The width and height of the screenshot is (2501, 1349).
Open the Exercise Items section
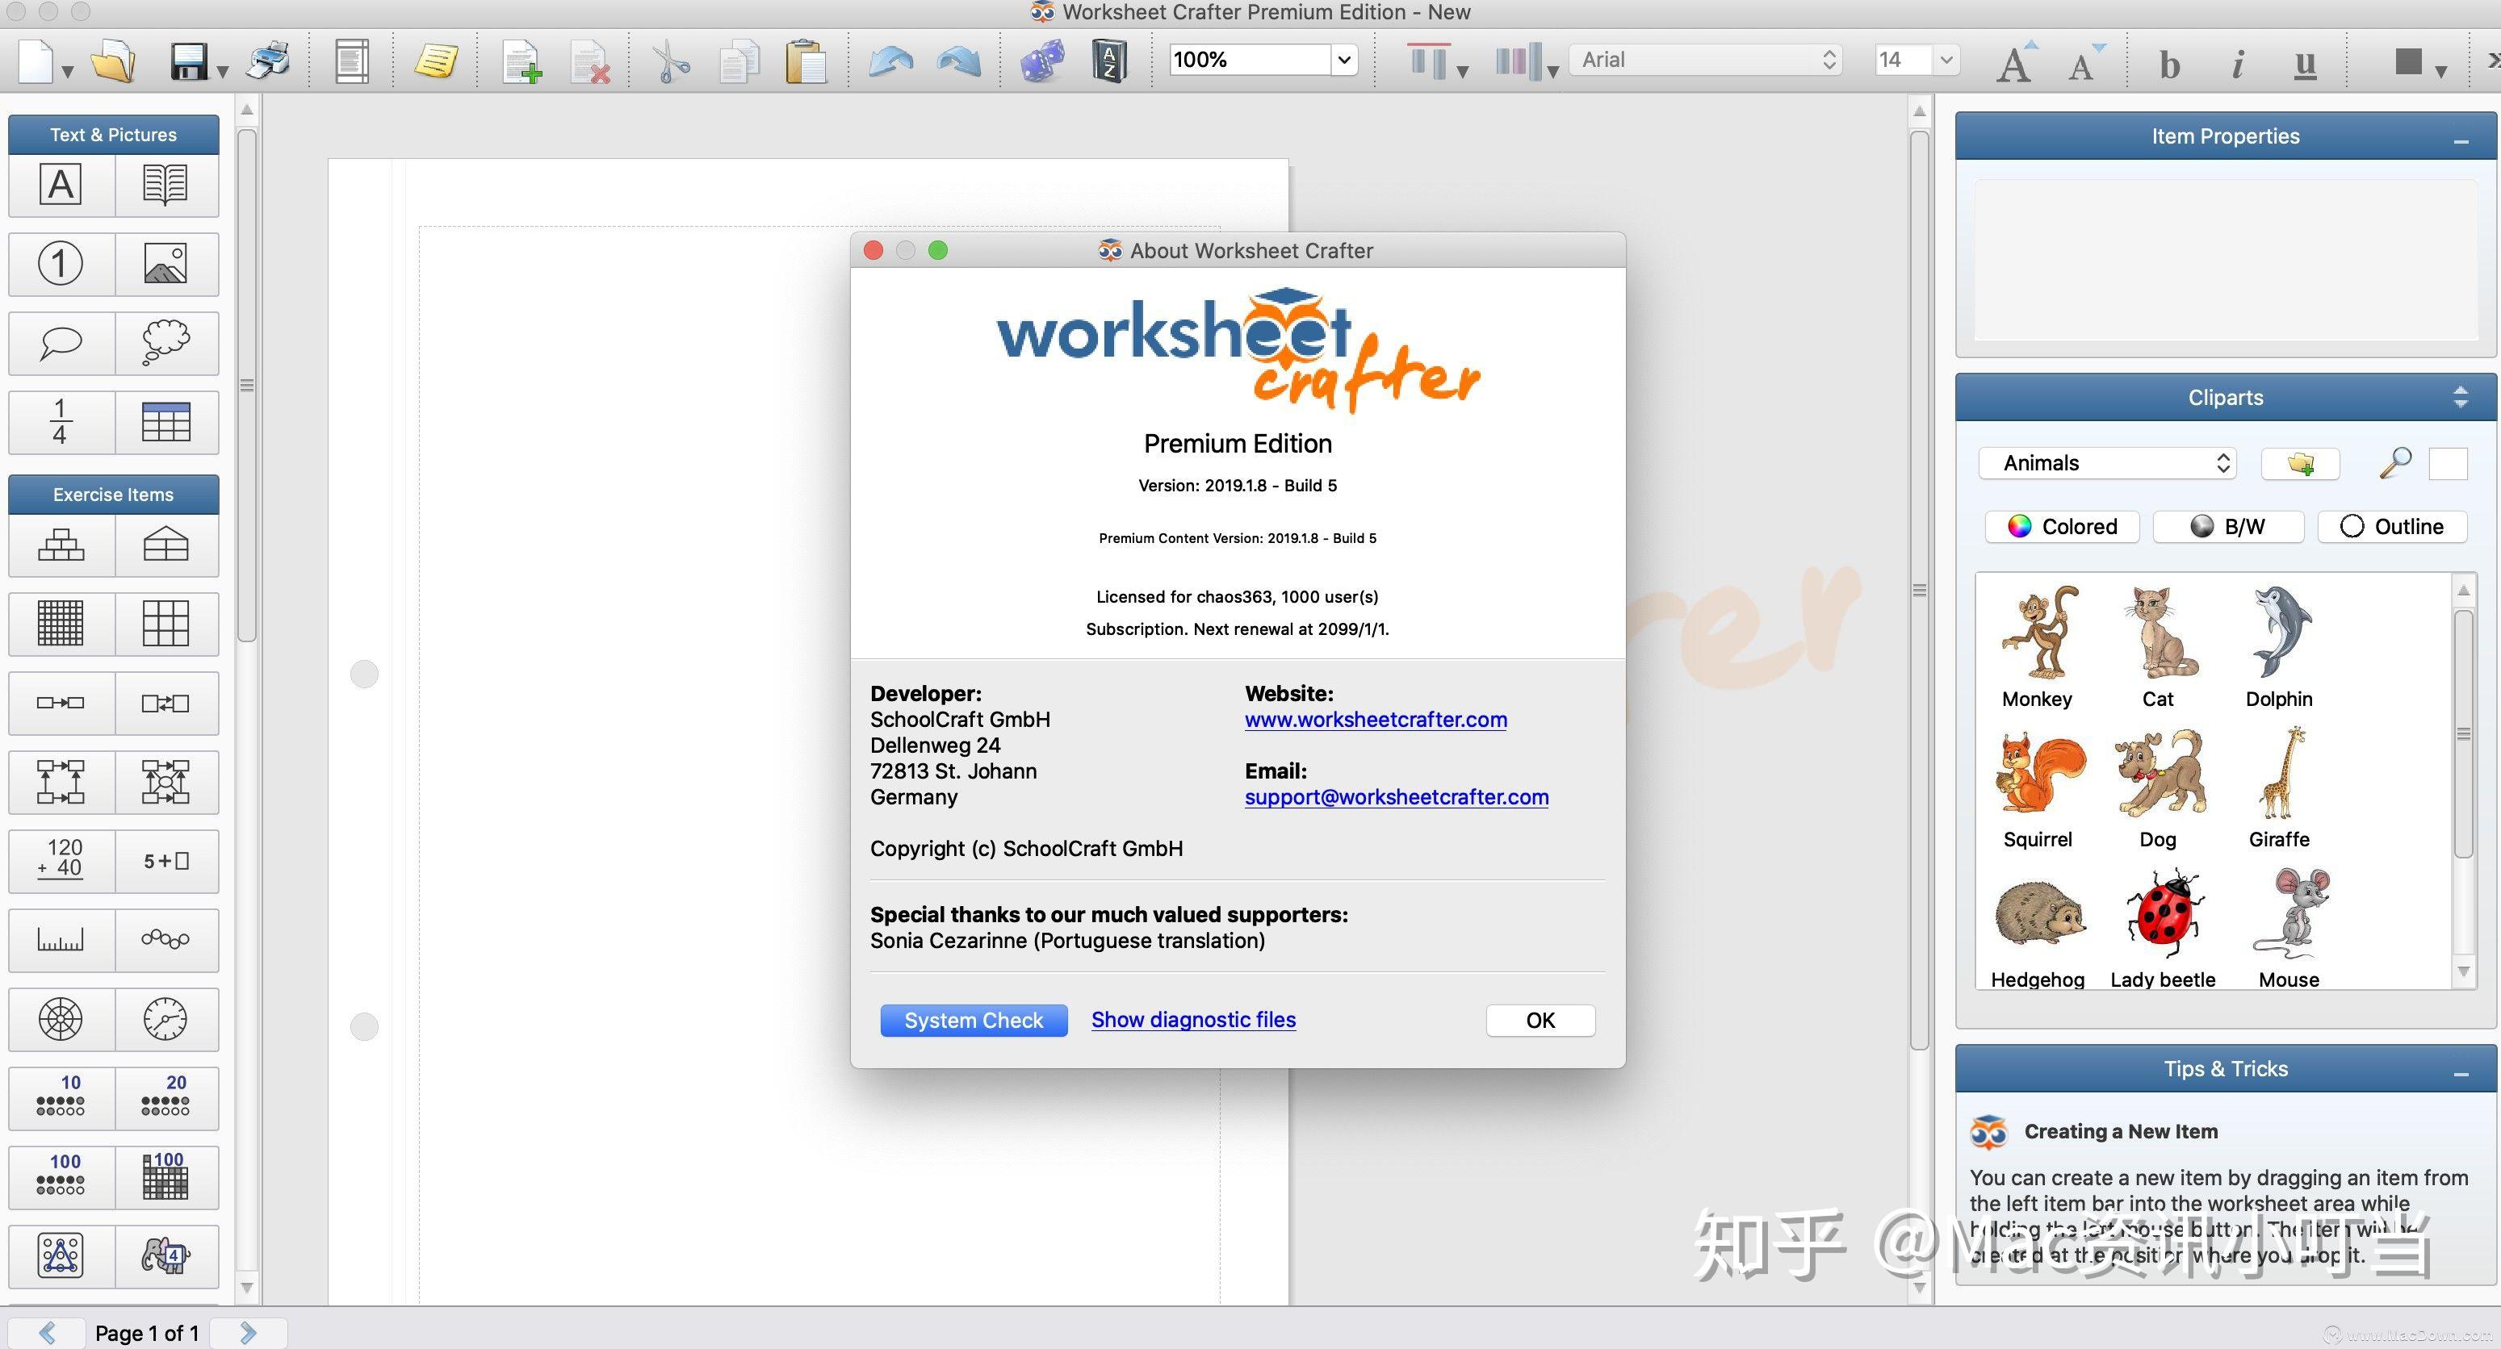pos(114,494)
